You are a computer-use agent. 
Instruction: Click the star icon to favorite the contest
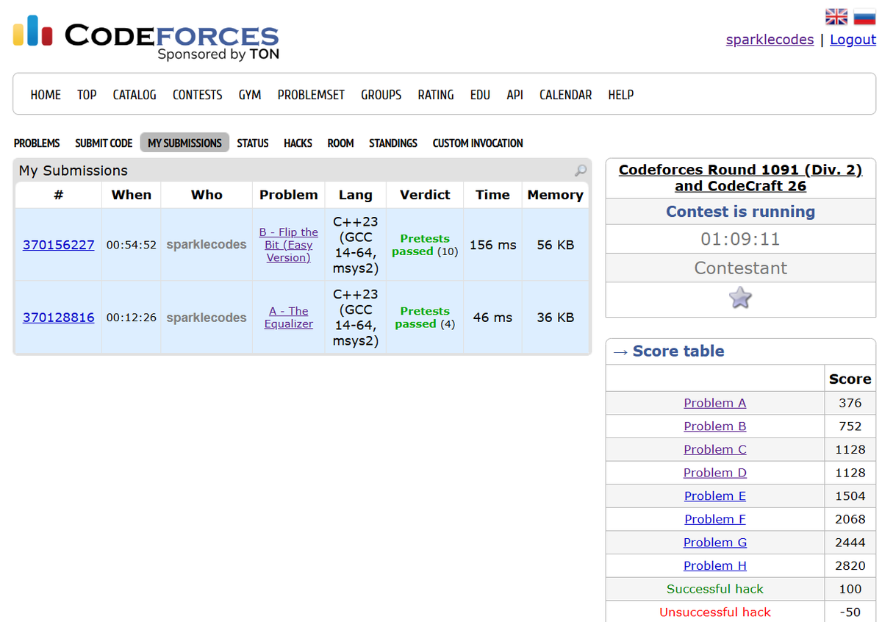click(740, 298)
